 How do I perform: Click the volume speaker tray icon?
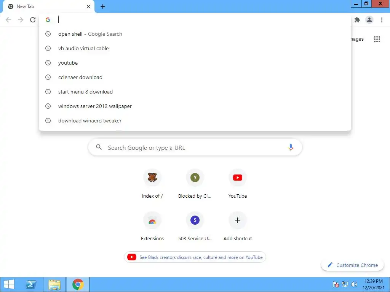[354, 284]
